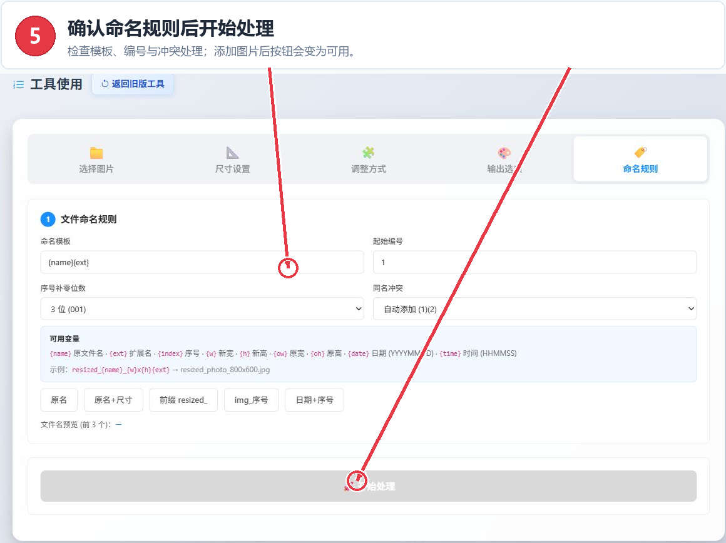Click the 起始编号 input field

534,263
